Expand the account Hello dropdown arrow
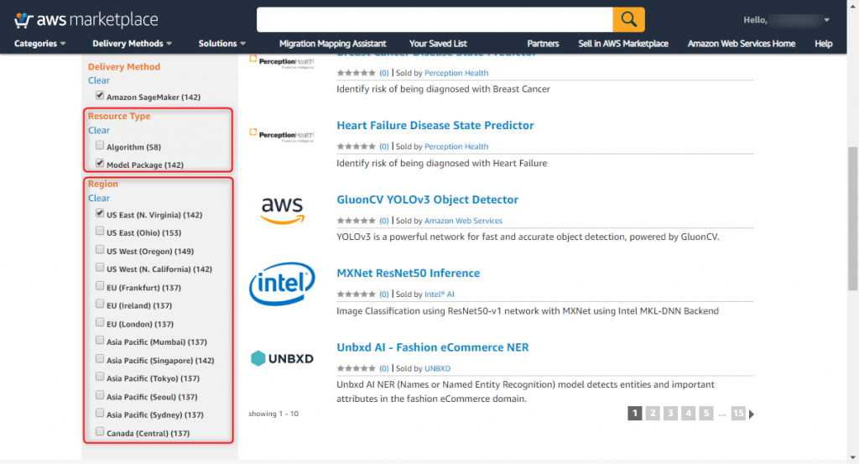This screenshot has height=464, width=859. point(826,20)
